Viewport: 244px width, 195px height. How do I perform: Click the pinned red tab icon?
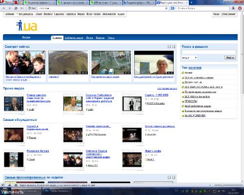coord(16,2)
